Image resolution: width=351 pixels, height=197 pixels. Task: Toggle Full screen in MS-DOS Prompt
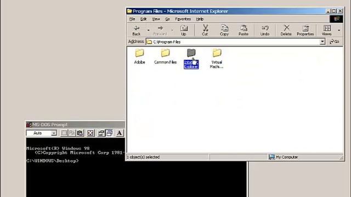coord(90,133)
